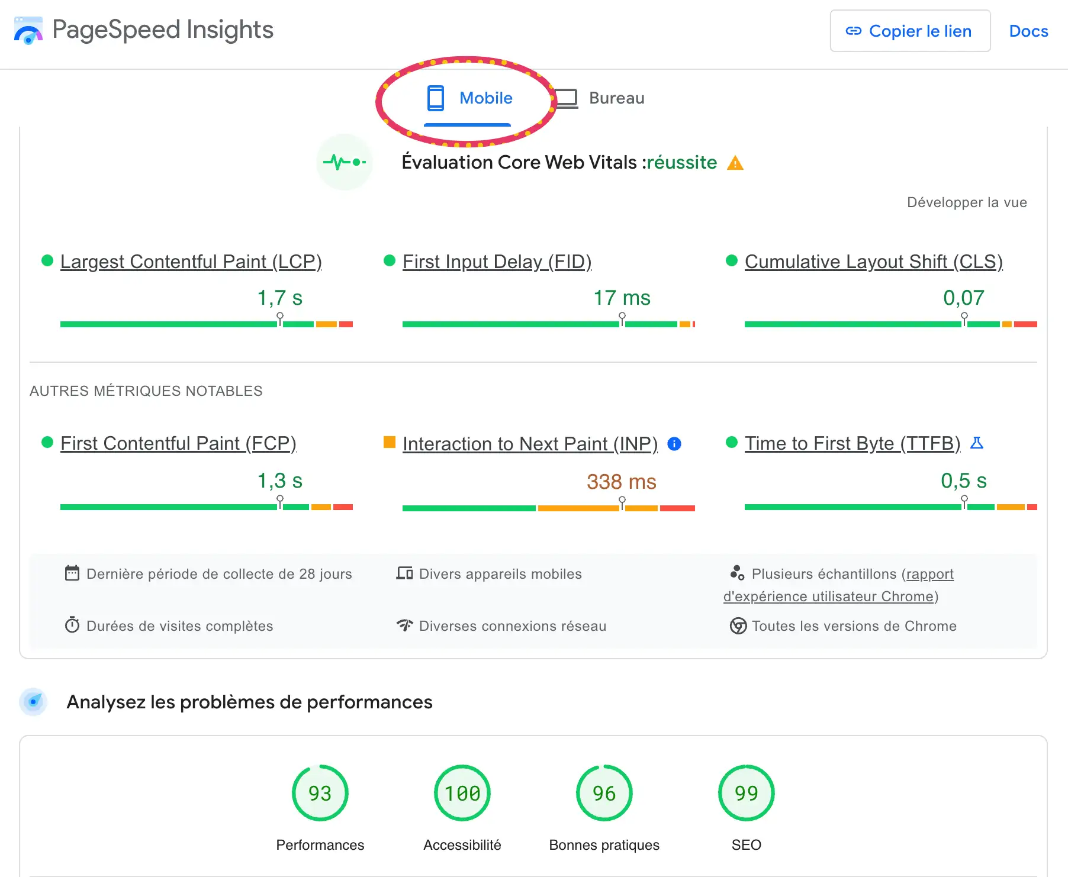
Task: Click the CLS distribution bar
Action: (x=891, y=324)
